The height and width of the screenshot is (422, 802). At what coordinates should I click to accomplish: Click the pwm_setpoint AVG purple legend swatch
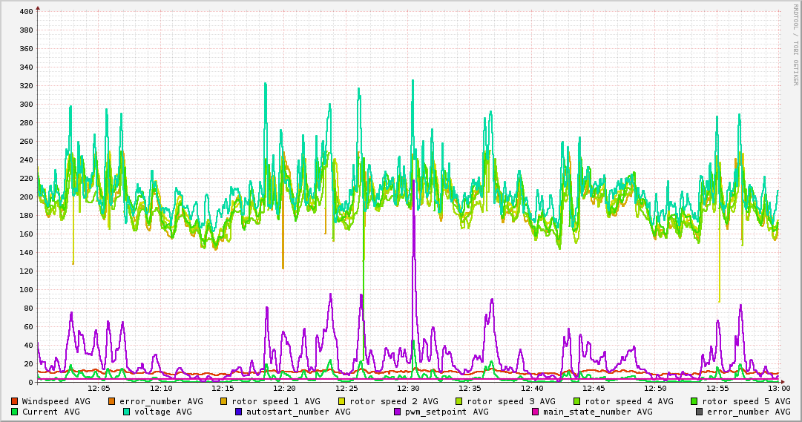point(398,412)
